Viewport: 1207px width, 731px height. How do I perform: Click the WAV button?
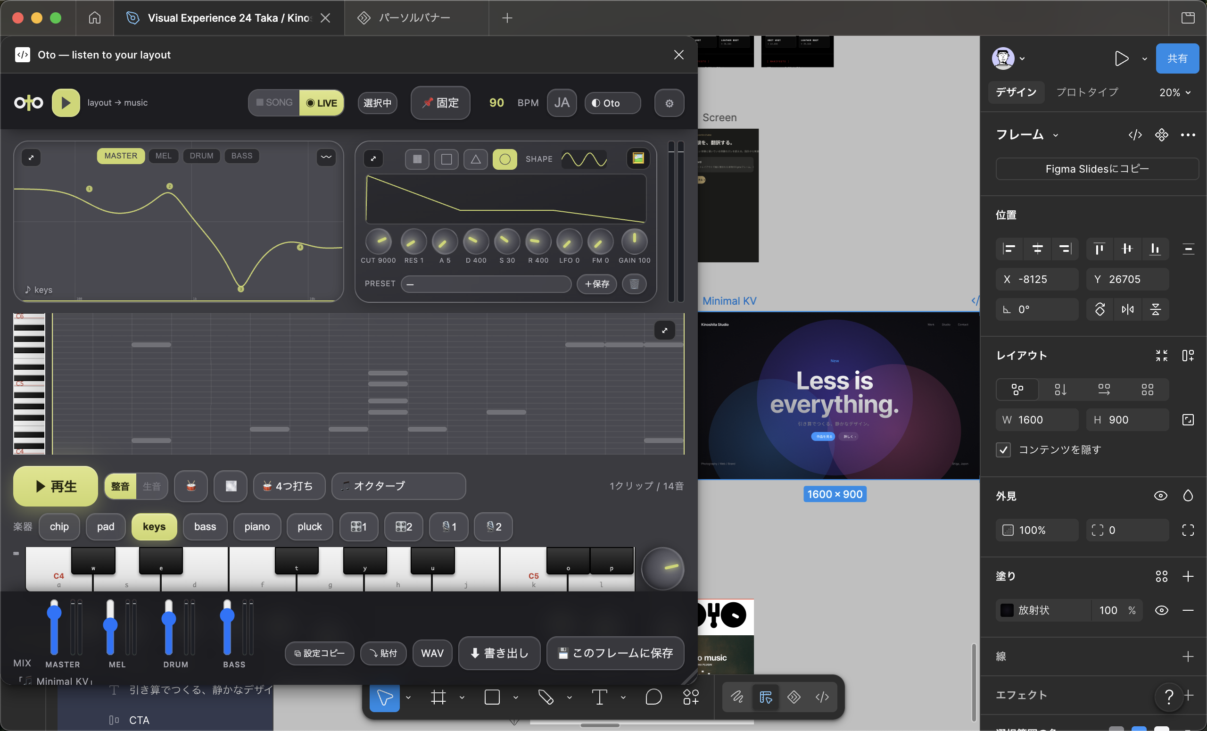[x=432, y=653]
